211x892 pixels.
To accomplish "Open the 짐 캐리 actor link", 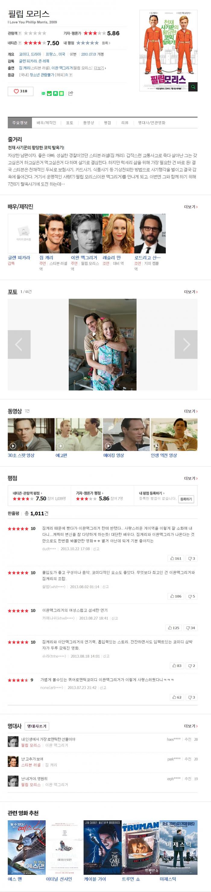I will click(46, 258).
